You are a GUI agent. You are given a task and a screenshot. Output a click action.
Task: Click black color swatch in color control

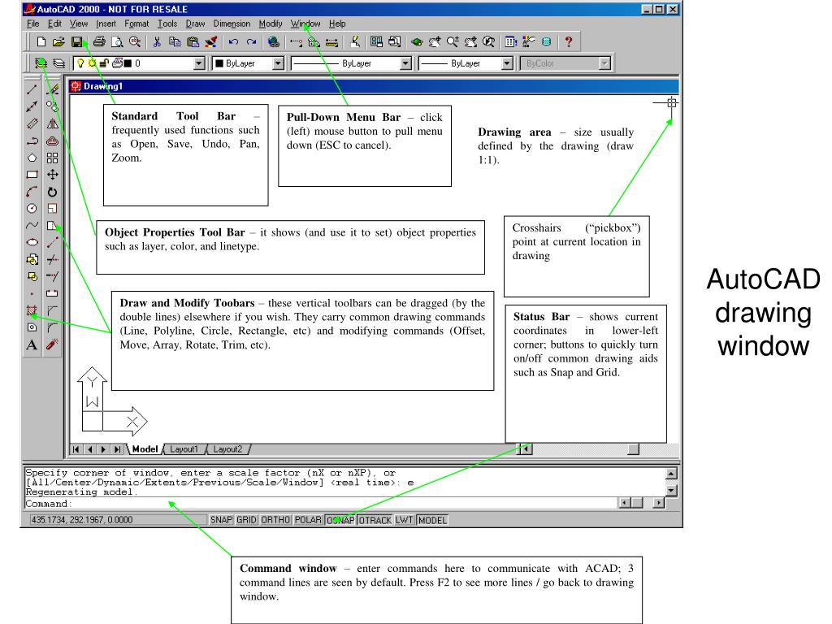(x=219, y=63)
